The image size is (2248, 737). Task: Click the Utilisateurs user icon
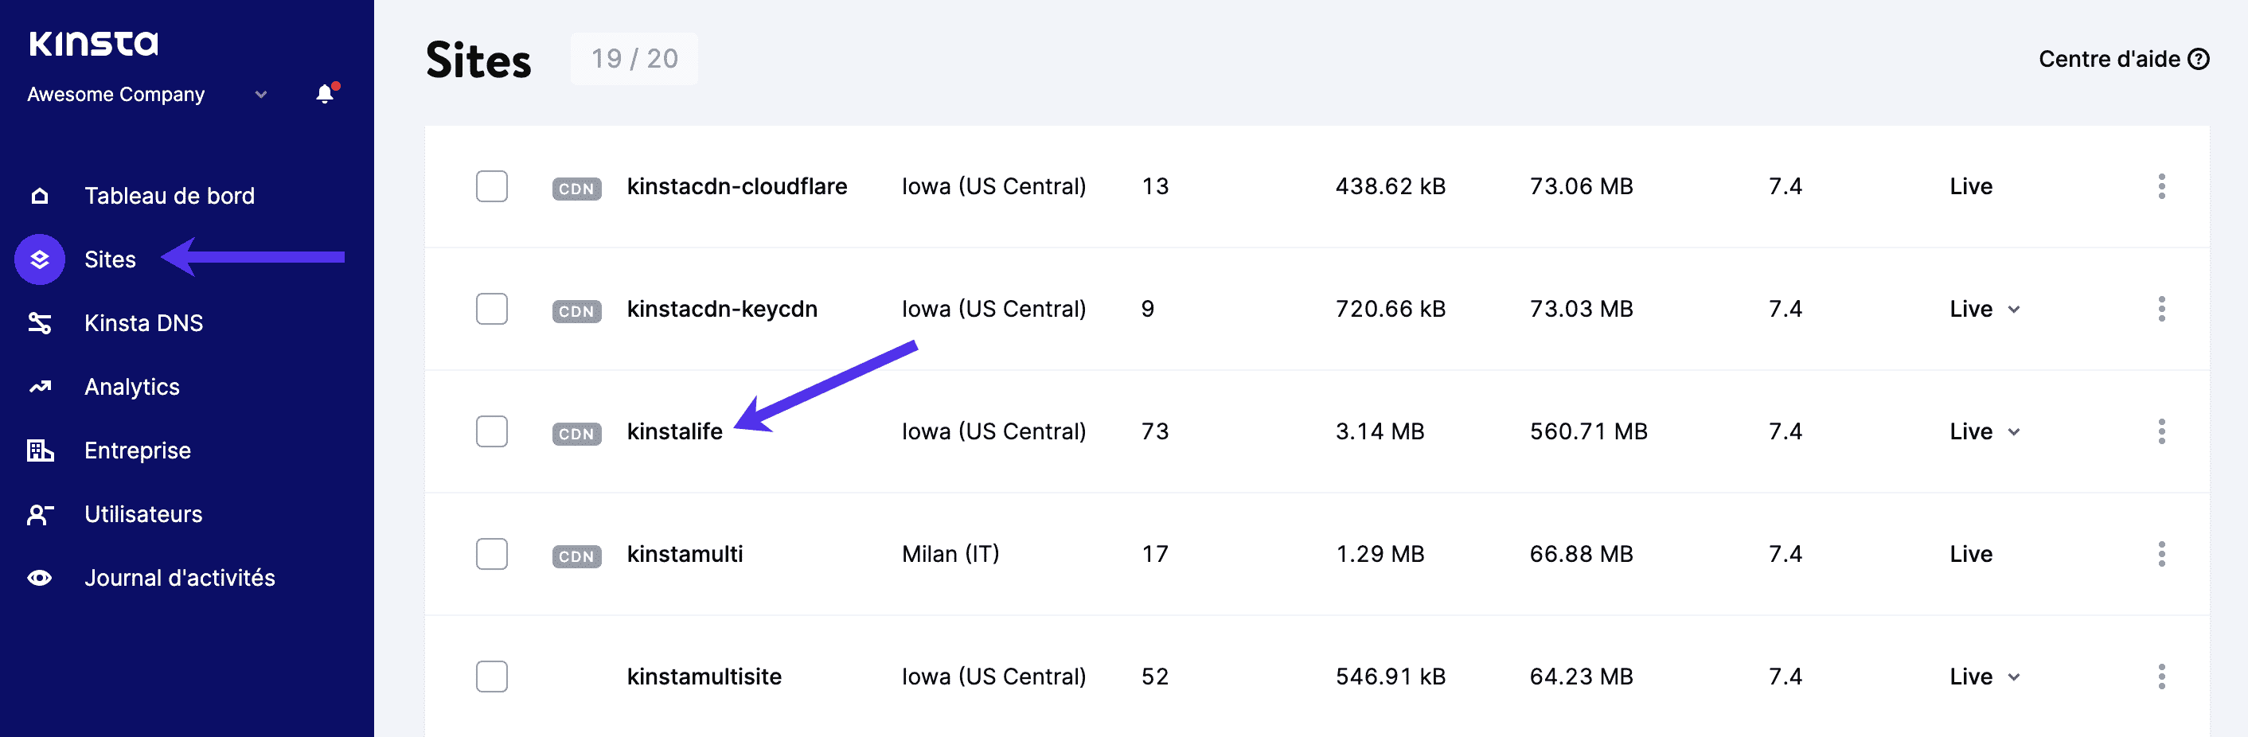click(40, 515)
